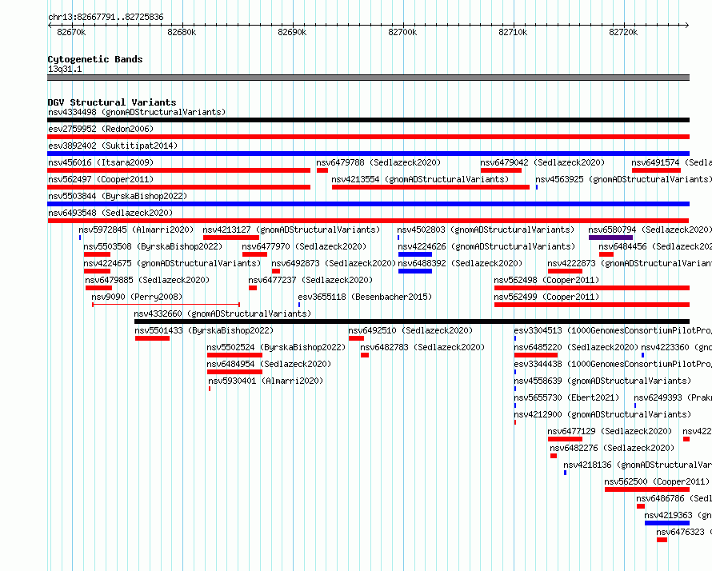
Task: Open nsv562499 (Cooper2011) variant label
Action: (x=546, y=297)
